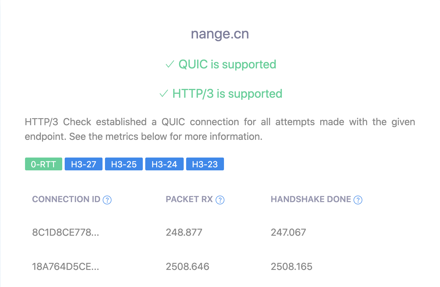
Task: Select the PACKET RX column header
Action: (x=189, y=199)
